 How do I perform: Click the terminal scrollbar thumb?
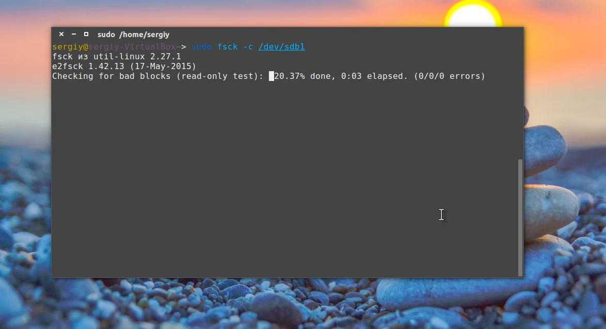click(520, 218)
